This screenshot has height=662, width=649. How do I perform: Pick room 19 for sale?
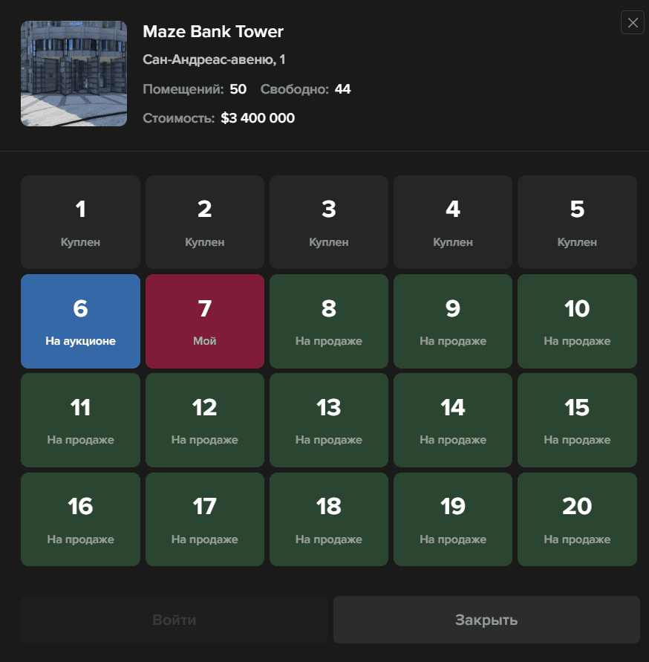click(452, 519)
